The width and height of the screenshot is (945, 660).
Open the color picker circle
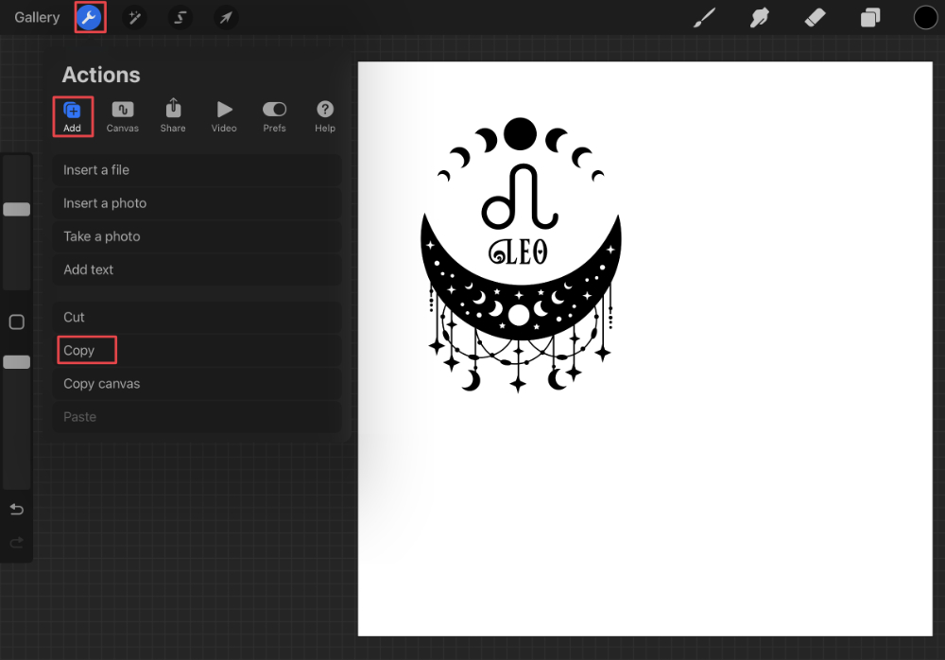925,17
